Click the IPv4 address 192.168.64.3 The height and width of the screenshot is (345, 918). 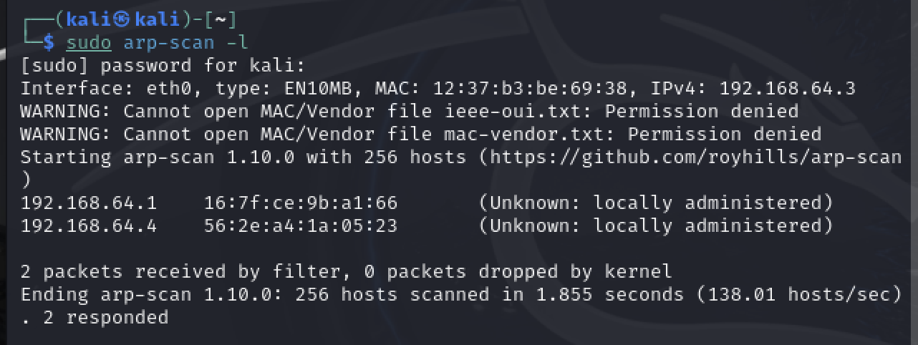tap(788, 89)
